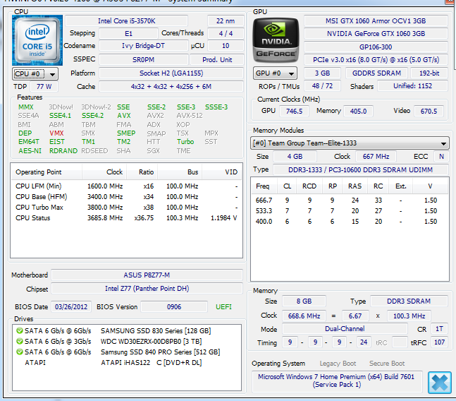Click the SR0PM SSPEC value
Screen dimensions: 456x401
(x=143, y=60)
